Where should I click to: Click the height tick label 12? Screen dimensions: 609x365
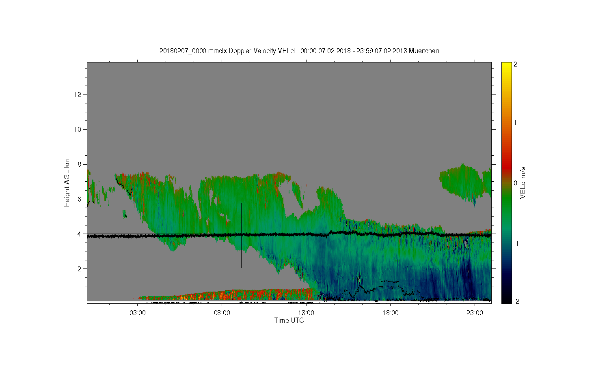[x=78, y=94]
